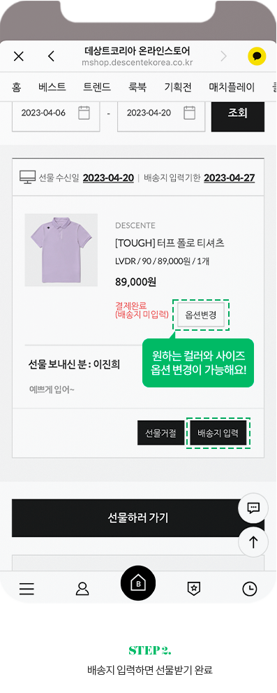Open the star badge icon in bottom bar
Image resolution: width=277 pixels, height=693 pixels.
(x=194, y=589)
